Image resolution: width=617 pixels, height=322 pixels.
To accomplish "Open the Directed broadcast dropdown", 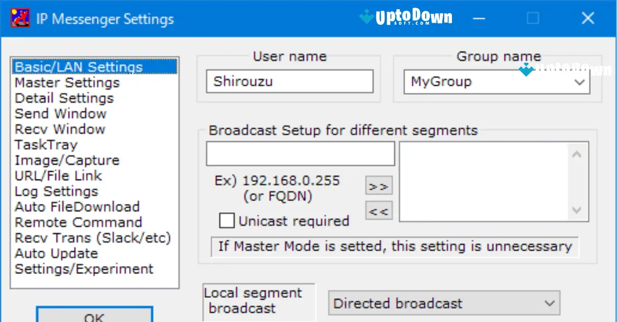I will [x=550, y=303].
